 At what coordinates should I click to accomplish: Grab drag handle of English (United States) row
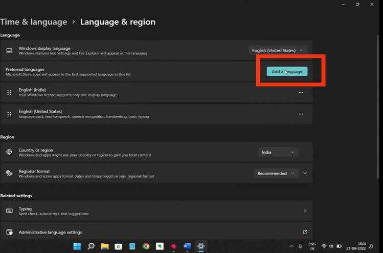9,114
